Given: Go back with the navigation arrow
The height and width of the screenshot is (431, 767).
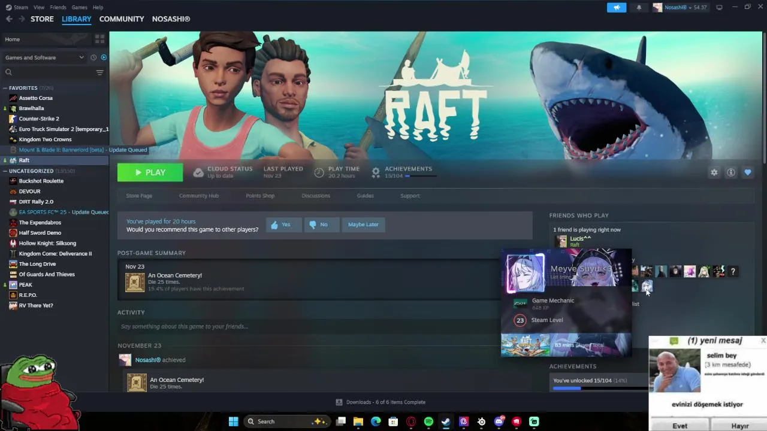Looking at the screenshot, I should [9, 19].
